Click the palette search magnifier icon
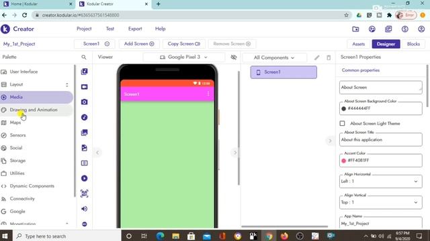Image resolution: width=430 pixels, height=241 pixels. 84,57
